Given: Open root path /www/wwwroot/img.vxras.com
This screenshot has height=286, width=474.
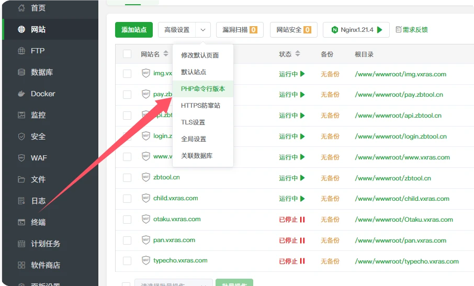Looking at the screenshot, I should [401, 74].
